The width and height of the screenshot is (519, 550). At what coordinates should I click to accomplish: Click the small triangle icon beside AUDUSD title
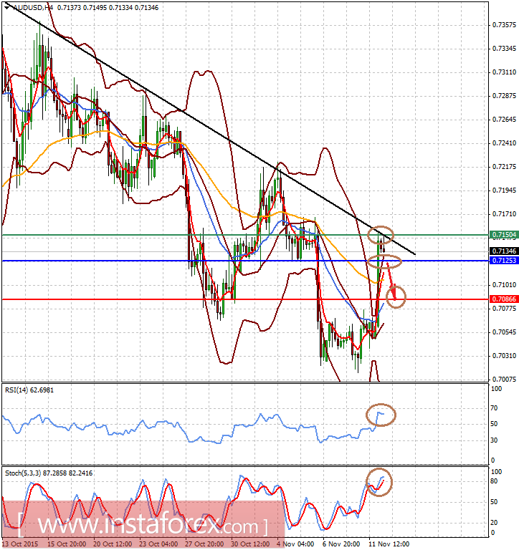6,7
